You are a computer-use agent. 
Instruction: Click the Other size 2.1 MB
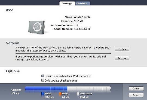click(x=65, y=97)
